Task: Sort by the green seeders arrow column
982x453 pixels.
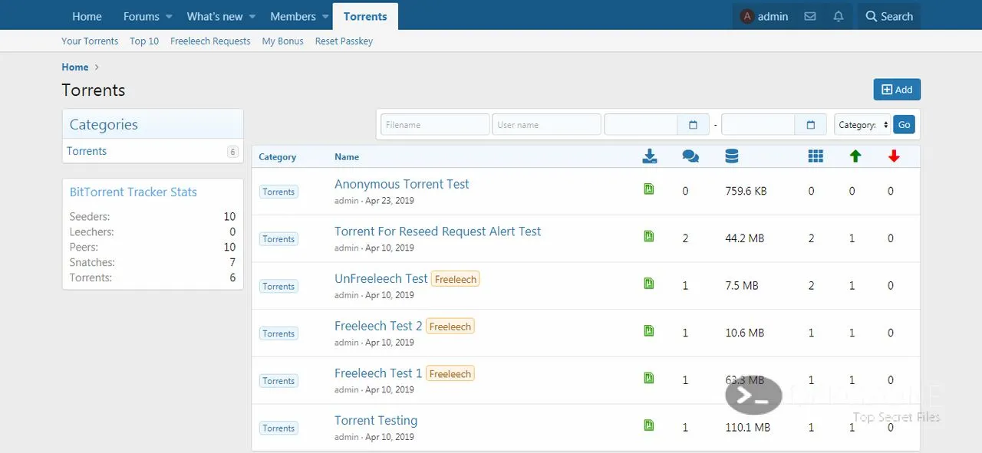Action: point(855,156)
